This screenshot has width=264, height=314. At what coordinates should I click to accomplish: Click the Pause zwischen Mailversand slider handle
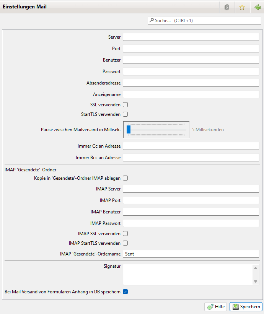point(129,130)
